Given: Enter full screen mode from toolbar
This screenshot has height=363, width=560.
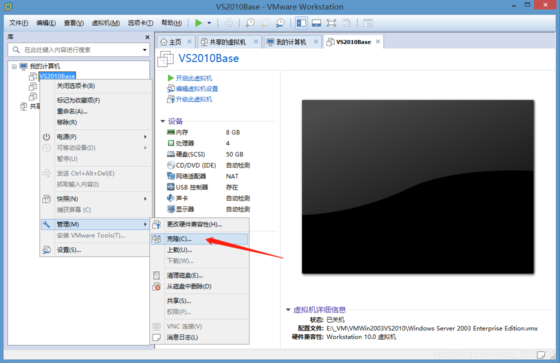Looking at the screenshot, I should pyautogui.click(x=331, y=23).
